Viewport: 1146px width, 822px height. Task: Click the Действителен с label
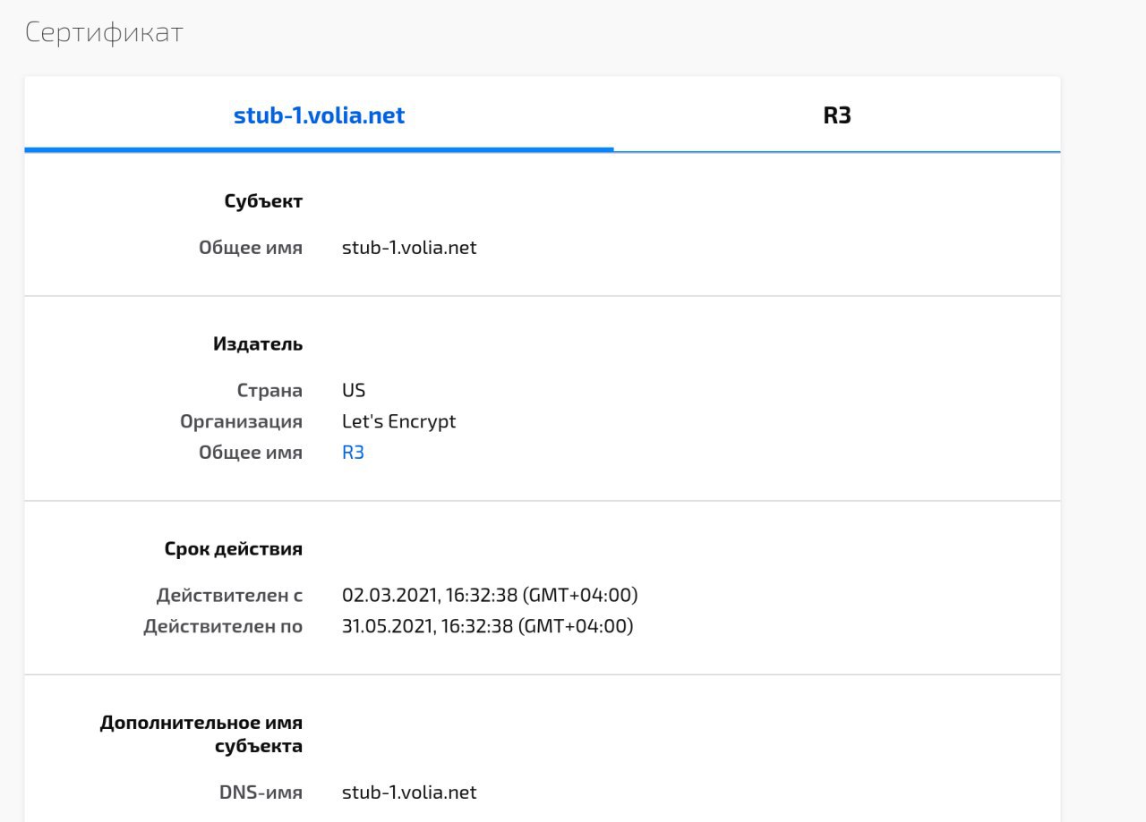[x=229, y=596]
